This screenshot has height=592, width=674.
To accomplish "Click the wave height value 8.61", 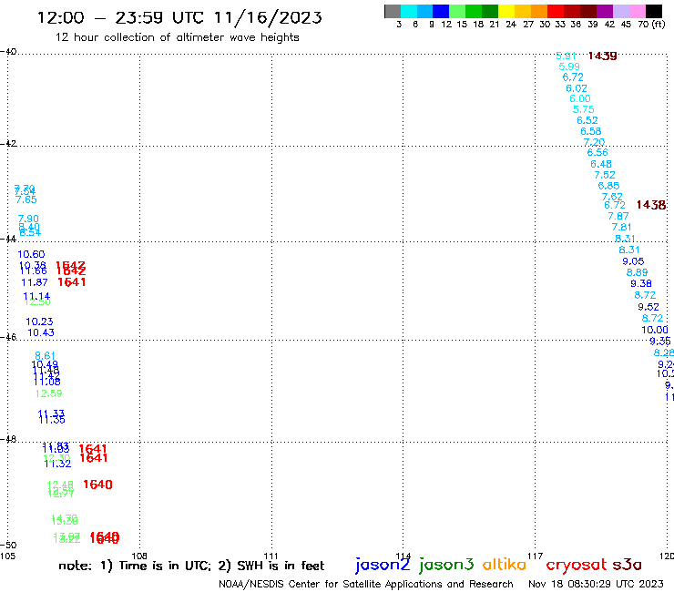I will (46, 356).
